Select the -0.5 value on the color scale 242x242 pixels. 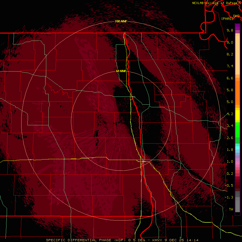click(x=229, y=186)
